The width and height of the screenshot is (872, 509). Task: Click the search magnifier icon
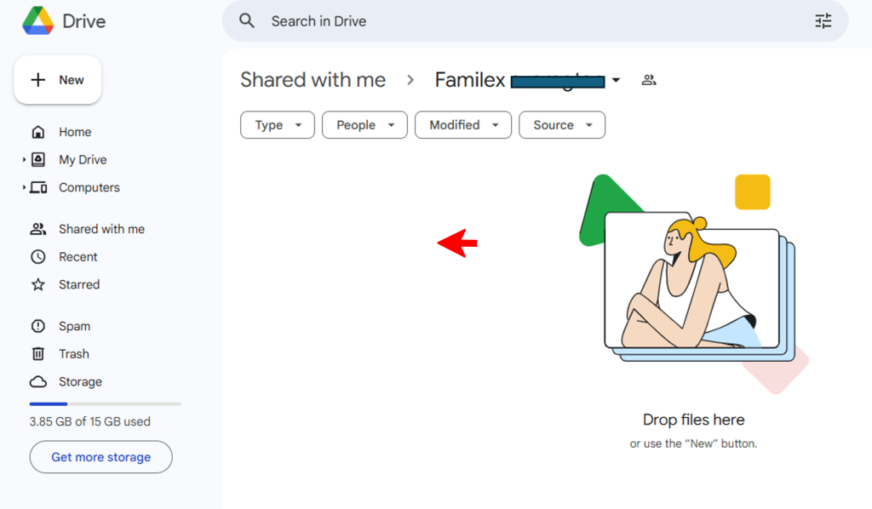[247, 21]
